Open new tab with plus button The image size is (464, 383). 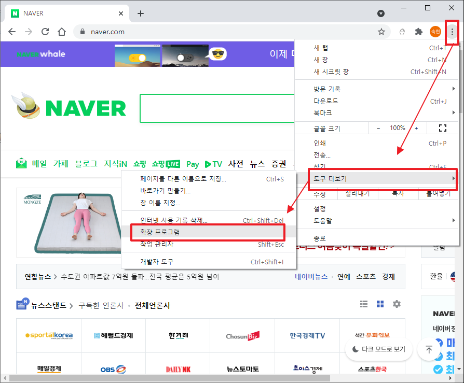[141, 13]
